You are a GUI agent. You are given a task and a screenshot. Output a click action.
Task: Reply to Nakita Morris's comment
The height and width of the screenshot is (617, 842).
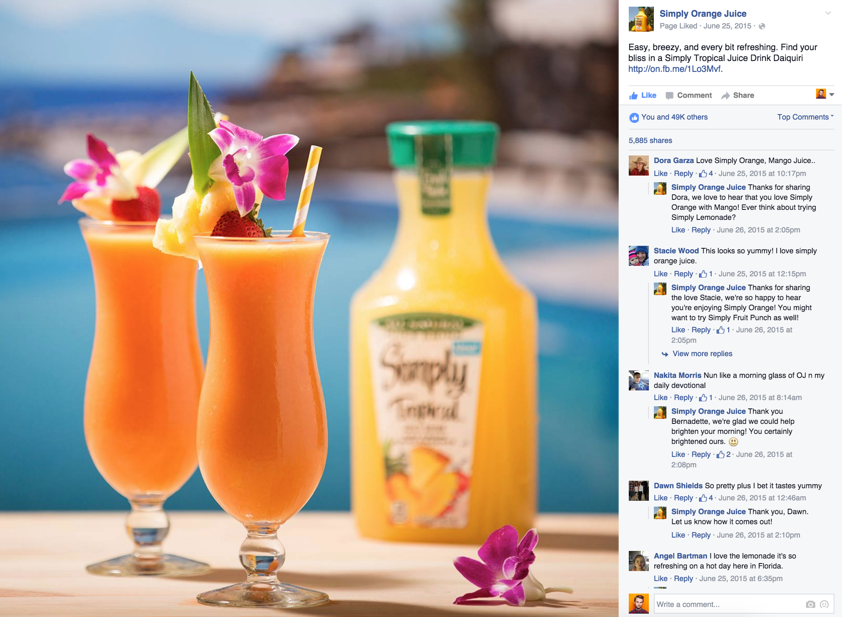684,398
